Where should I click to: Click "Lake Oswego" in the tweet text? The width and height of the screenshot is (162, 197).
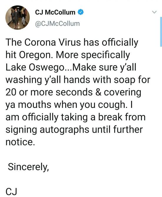[x=35, y=68]
